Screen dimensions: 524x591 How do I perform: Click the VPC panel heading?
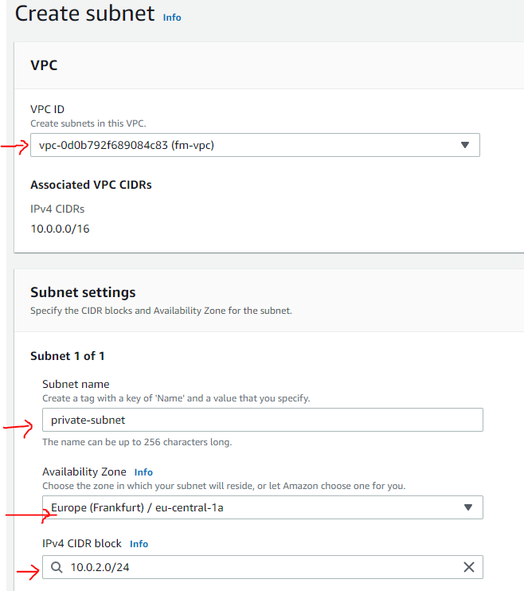[x=44, y=65]
